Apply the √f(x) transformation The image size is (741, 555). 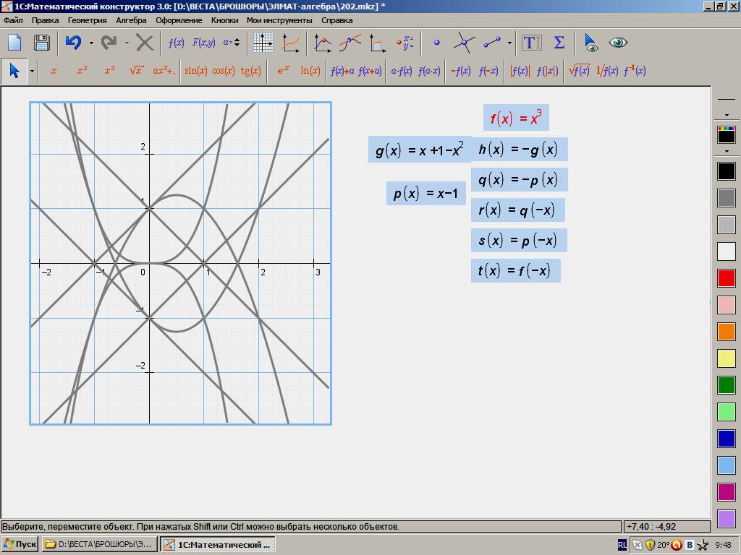coord(579,71)
